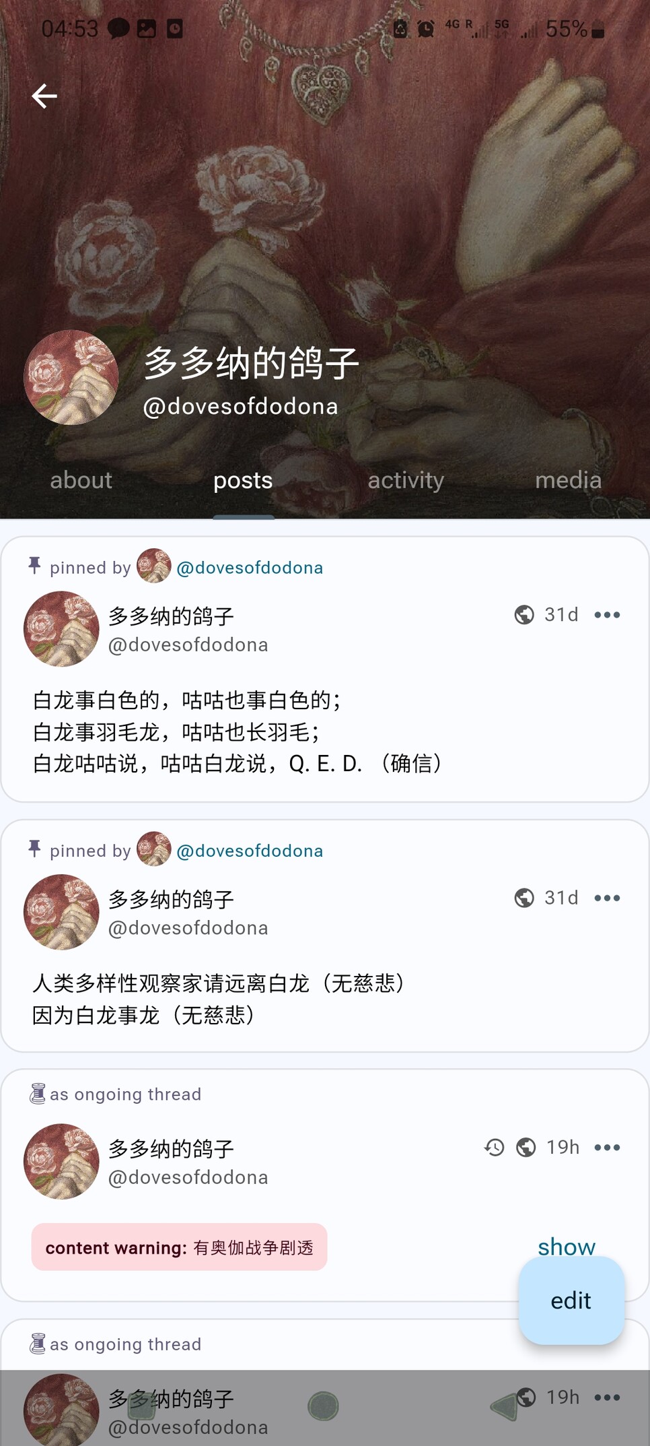650x1446 pixels.
Task: Tap globe visibility icon on first pinned post
Action: pos(524,615)
